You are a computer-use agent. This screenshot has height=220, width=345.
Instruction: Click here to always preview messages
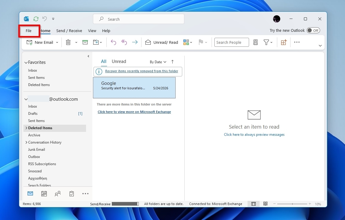pos(254,135)
